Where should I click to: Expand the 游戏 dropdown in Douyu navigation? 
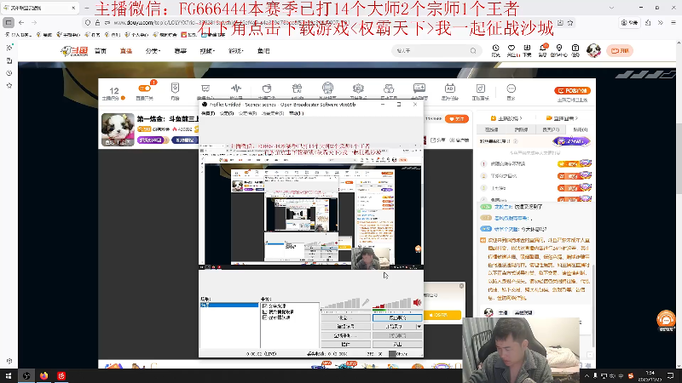click(236, 51)
